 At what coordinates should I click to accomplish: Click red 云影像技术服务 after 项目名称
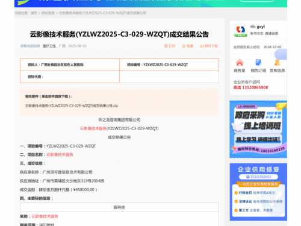pyautogui.click(x=60, y=155)
